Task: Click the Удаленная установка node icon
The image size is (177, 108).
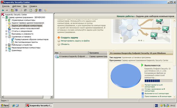Action: 9,37
